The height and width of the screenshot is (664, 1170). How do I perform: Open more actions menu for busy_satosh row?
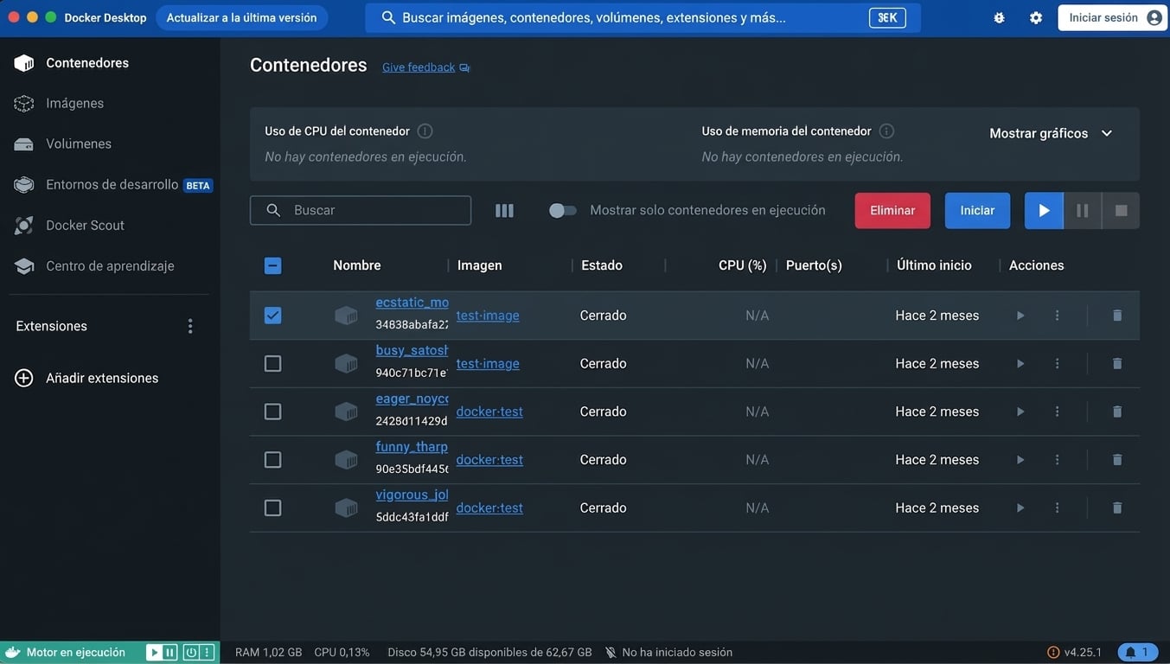coord(1057,364)
